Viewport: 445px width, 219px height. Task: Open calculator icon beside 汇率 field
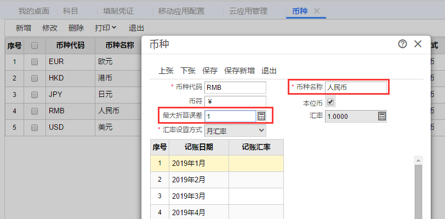click(x=381, y=116)
